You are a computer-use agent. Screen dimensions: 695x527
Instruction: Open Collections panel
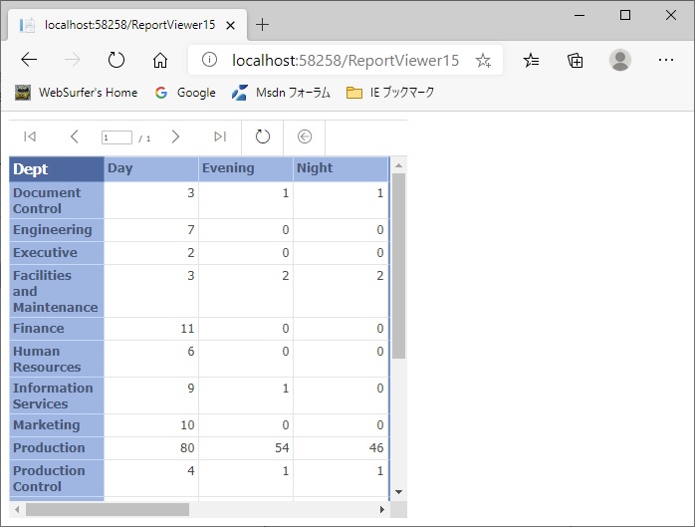(x=575, y=60)
